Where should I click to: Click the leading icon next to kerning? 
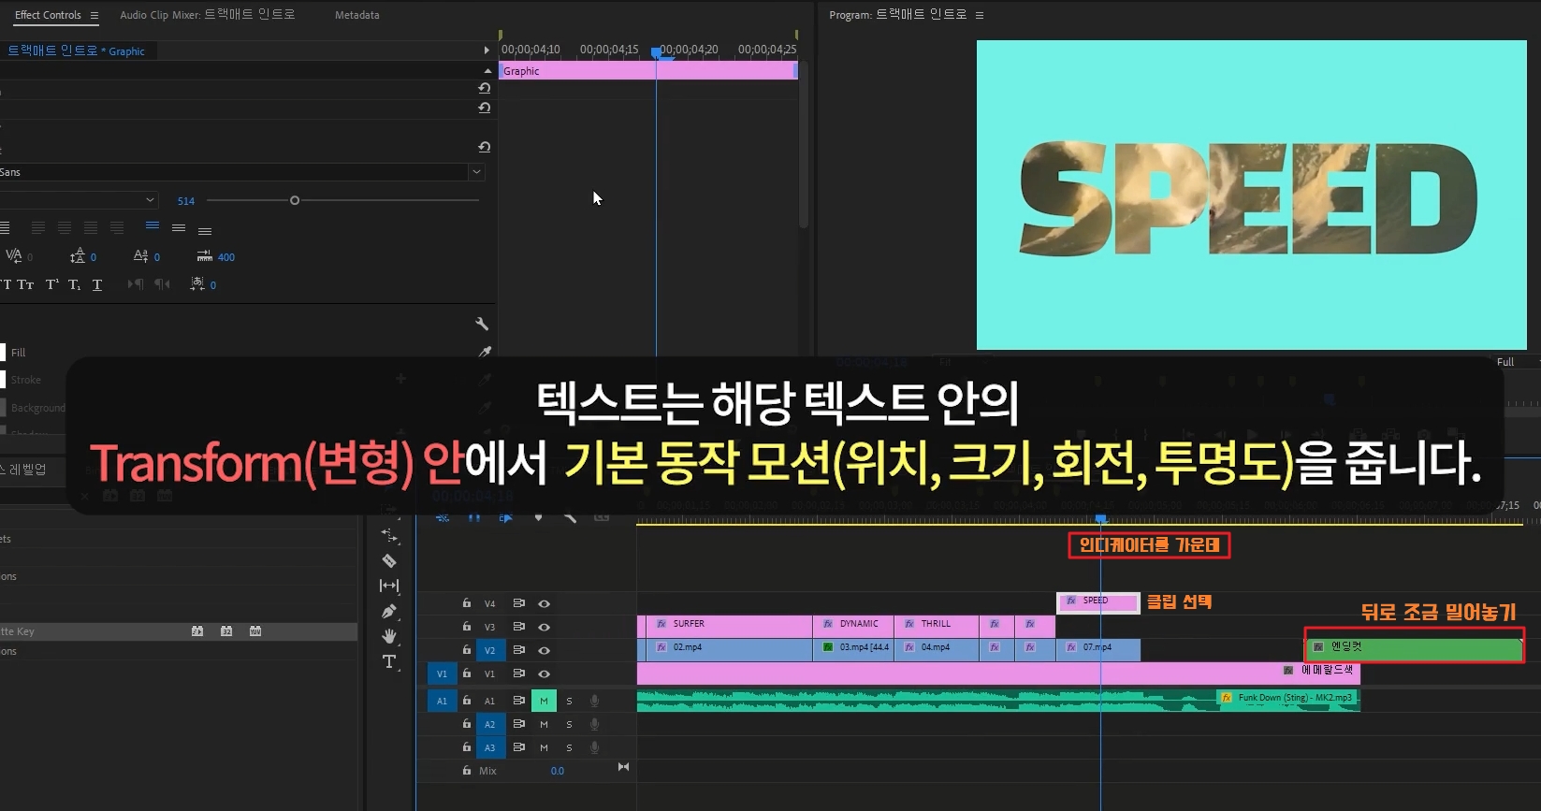click(78, 255)
